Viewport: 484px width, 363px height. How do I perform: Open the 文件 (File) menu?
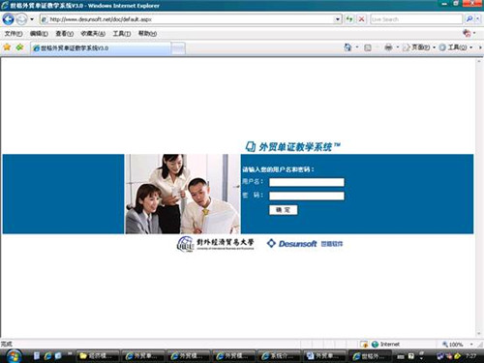pyautogui.click(x=14, y=34)
